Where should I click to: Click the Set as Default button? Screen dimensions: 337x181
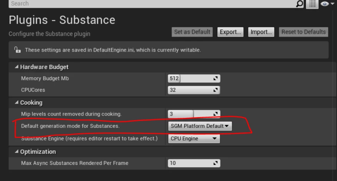click(x=192, y=32)
